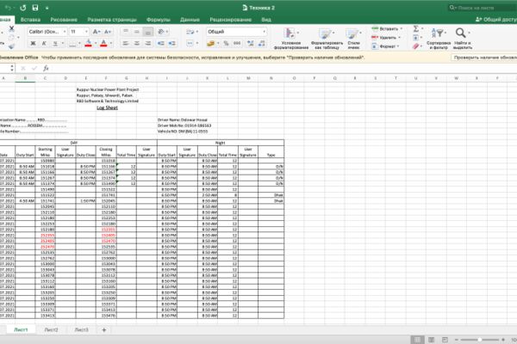Screen dimensions: 517x344
Task: Apply percent style to cells
Action: (226, 43)
